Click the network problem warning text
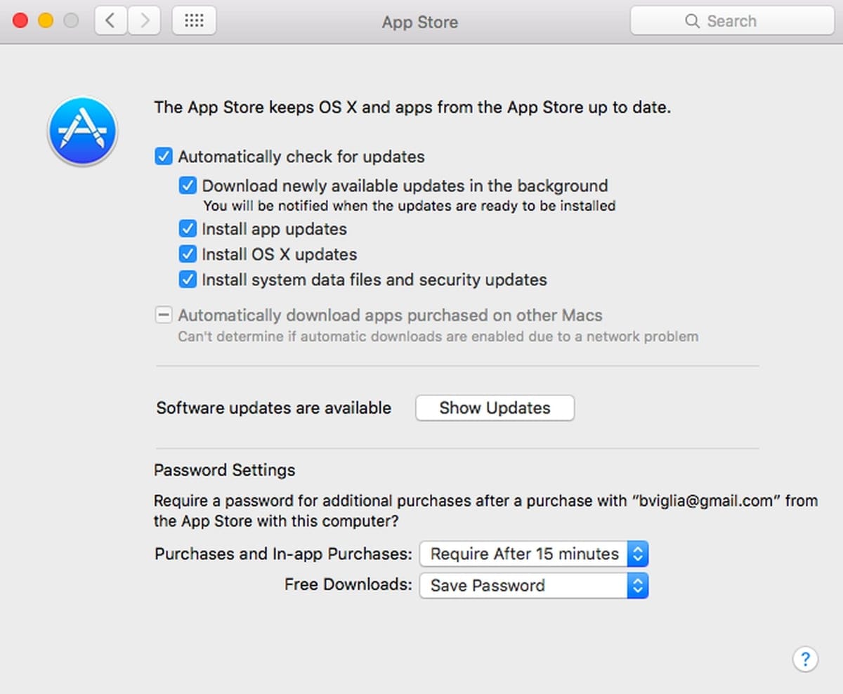This screenshot has height=694, width=843. click(x=438, y=336)
